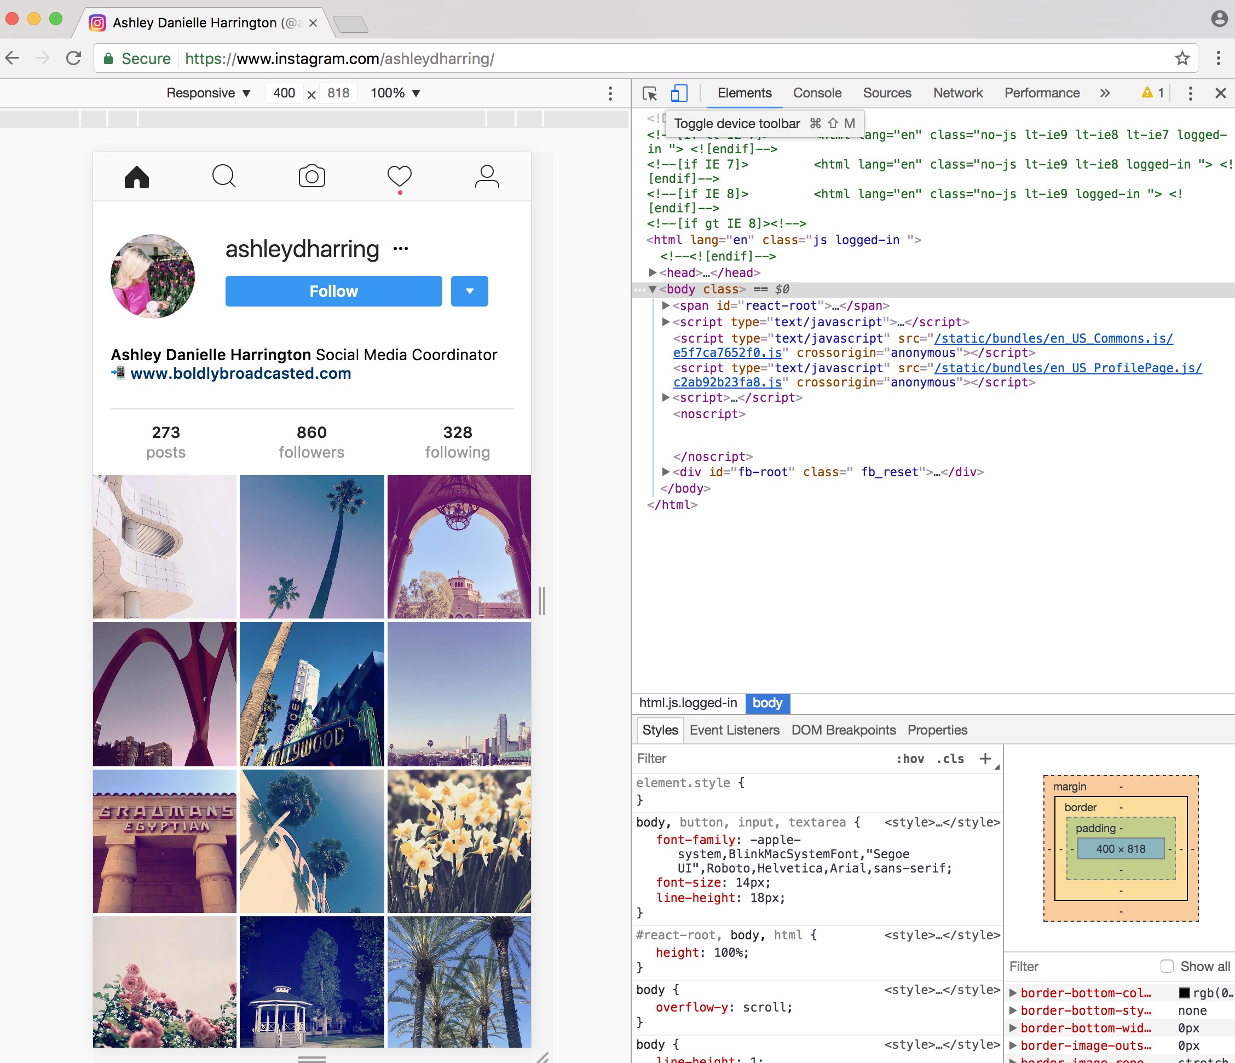
Task: Select html.js.logged-in breadcrumb
Action: pyautogui.click(x=688, y=703)
